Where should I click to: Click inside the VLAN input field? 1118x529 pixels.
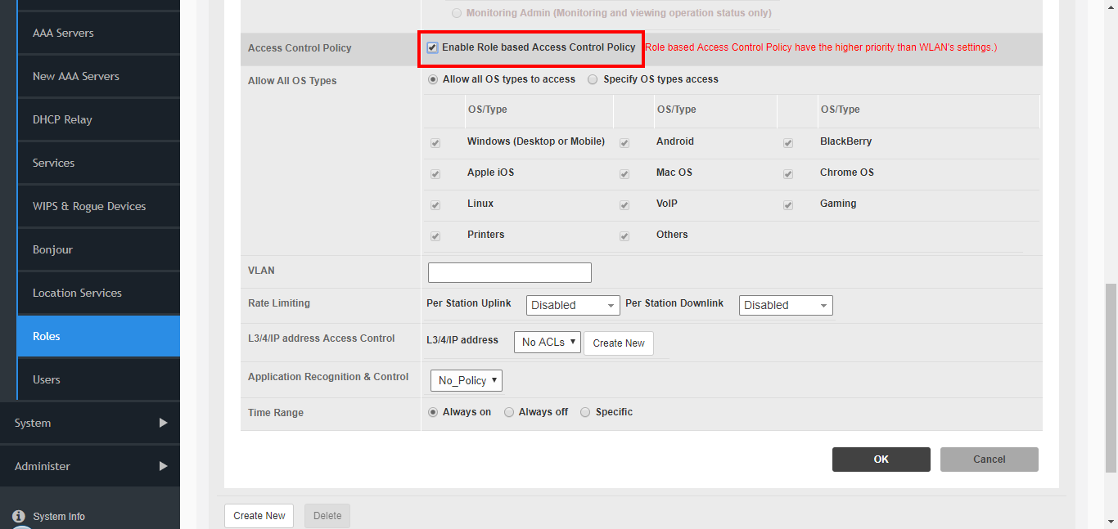[508, 272]
